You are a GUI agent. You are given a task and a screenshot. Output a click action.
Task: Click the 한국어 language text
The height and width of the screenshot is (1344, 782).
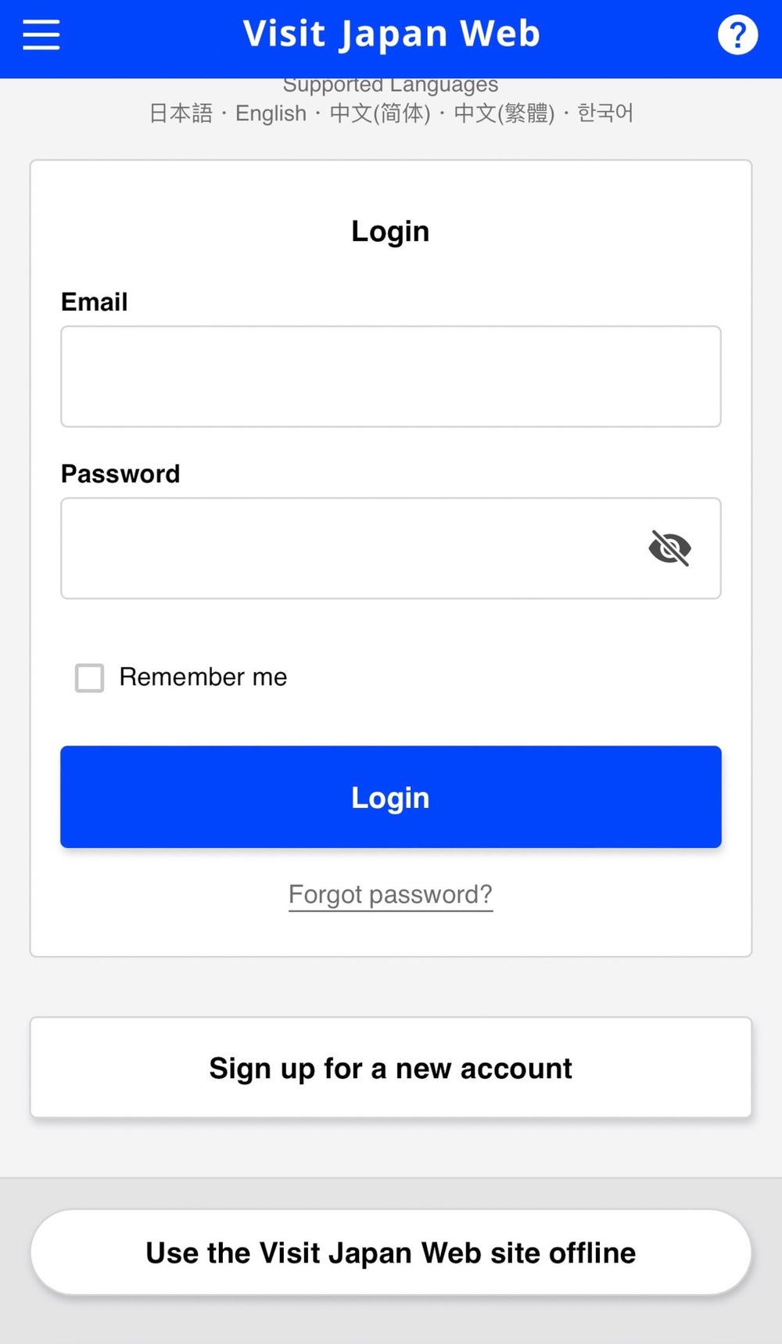605,113
